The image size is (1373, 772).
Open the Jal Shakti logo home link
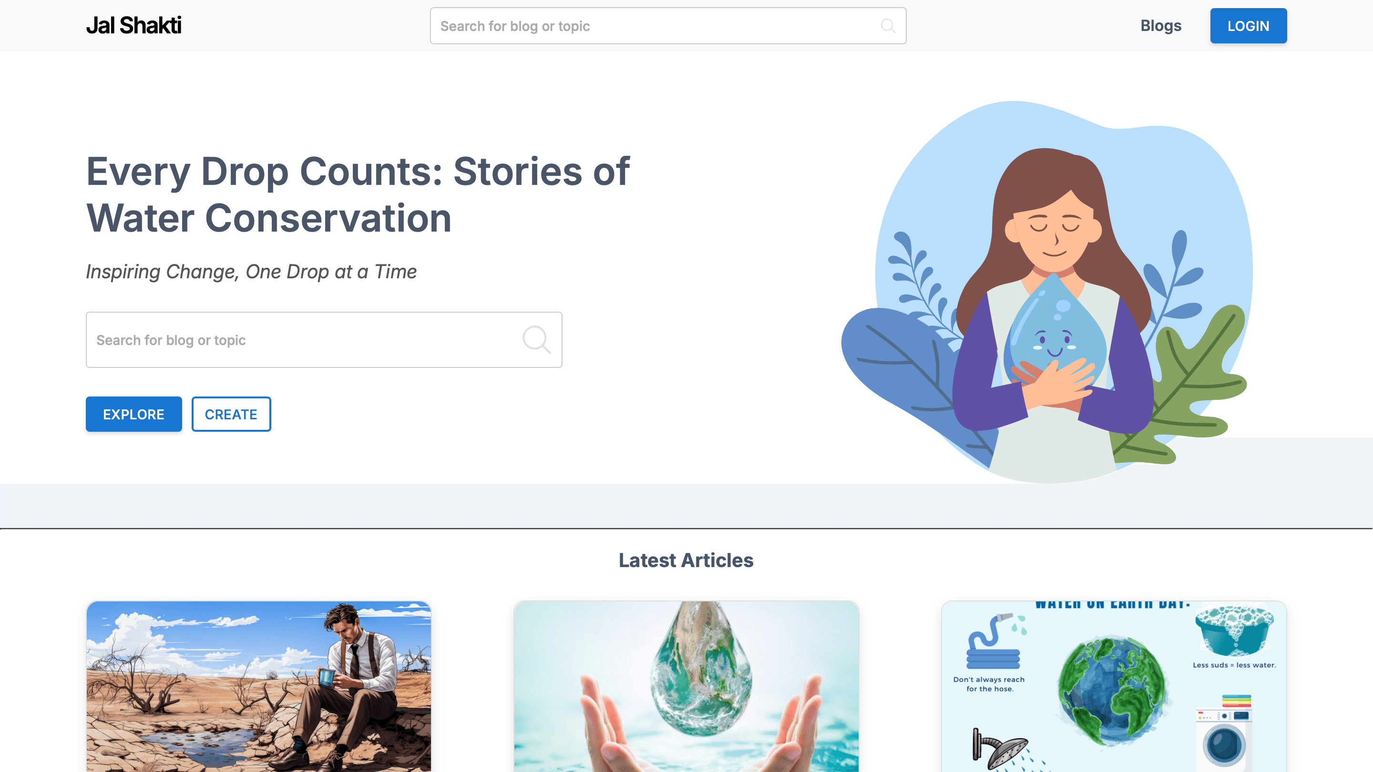134,26
